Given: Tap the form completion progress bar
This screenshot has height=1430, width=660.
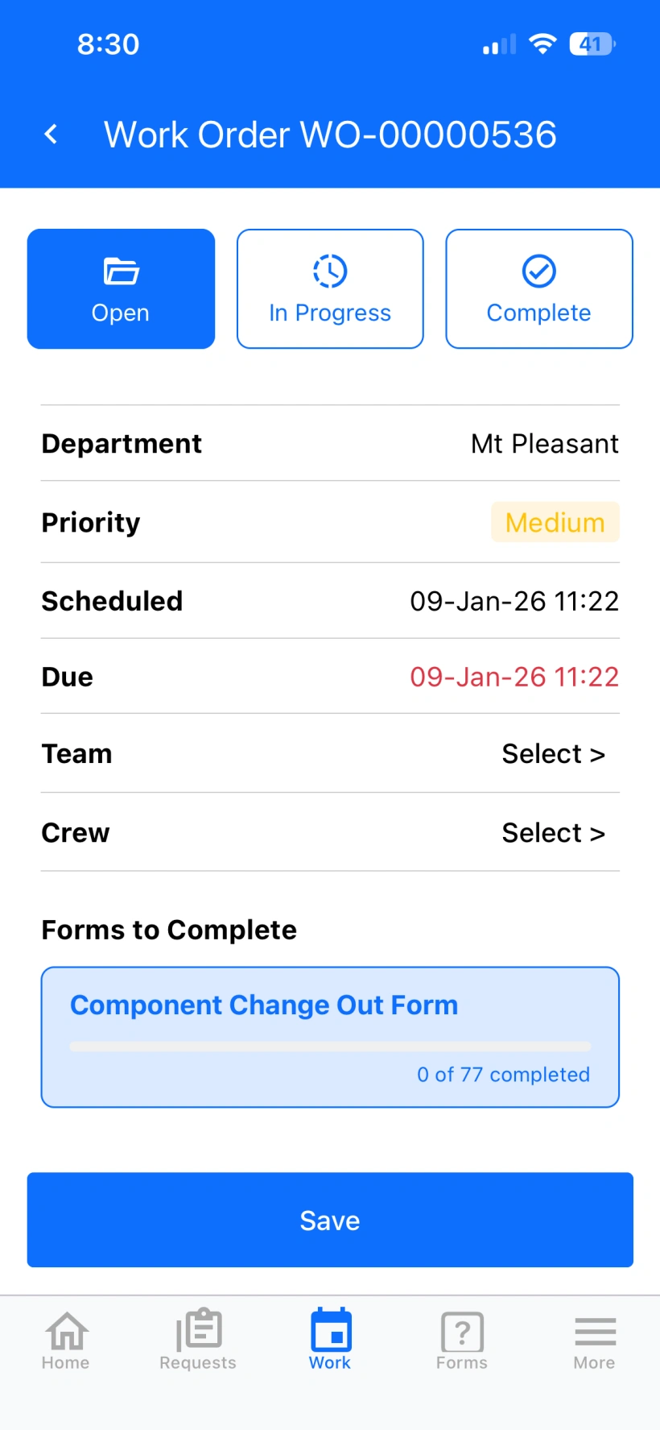Looking at the screenshot, I should [x=330, y=1047].
